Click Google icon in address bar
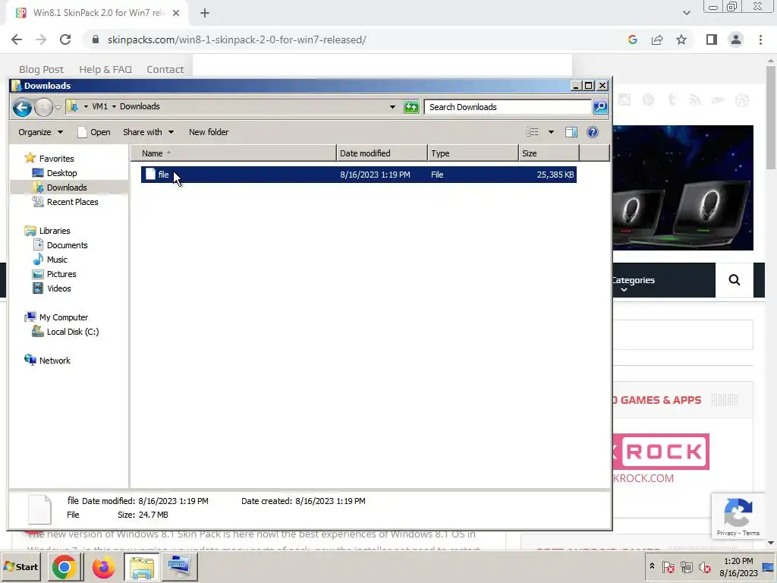777x583 pixels. (x=632, y=39)
